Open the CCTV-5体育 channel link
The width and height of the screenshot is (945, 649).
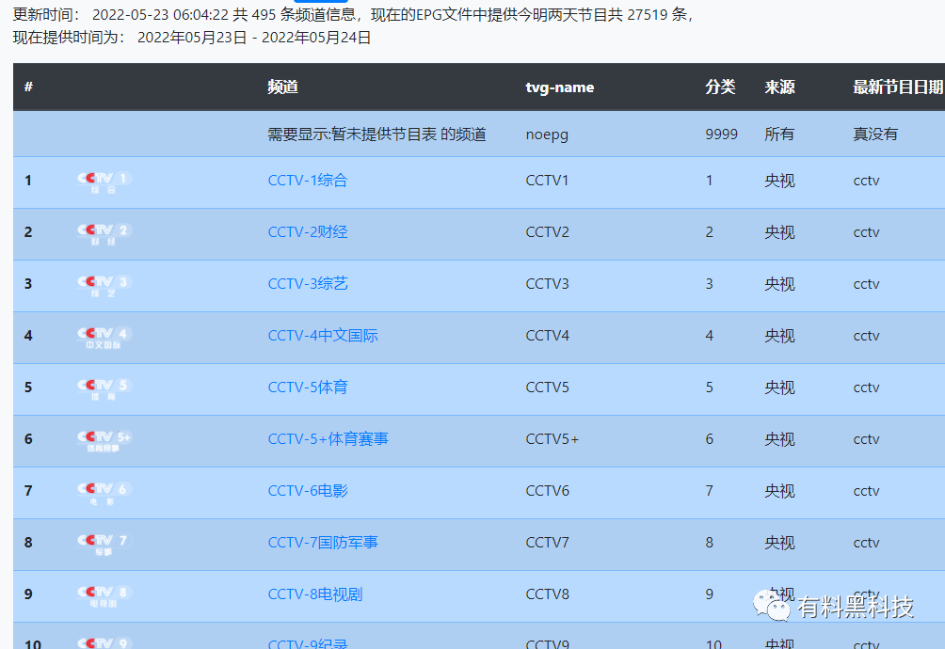tap(308, 388)
